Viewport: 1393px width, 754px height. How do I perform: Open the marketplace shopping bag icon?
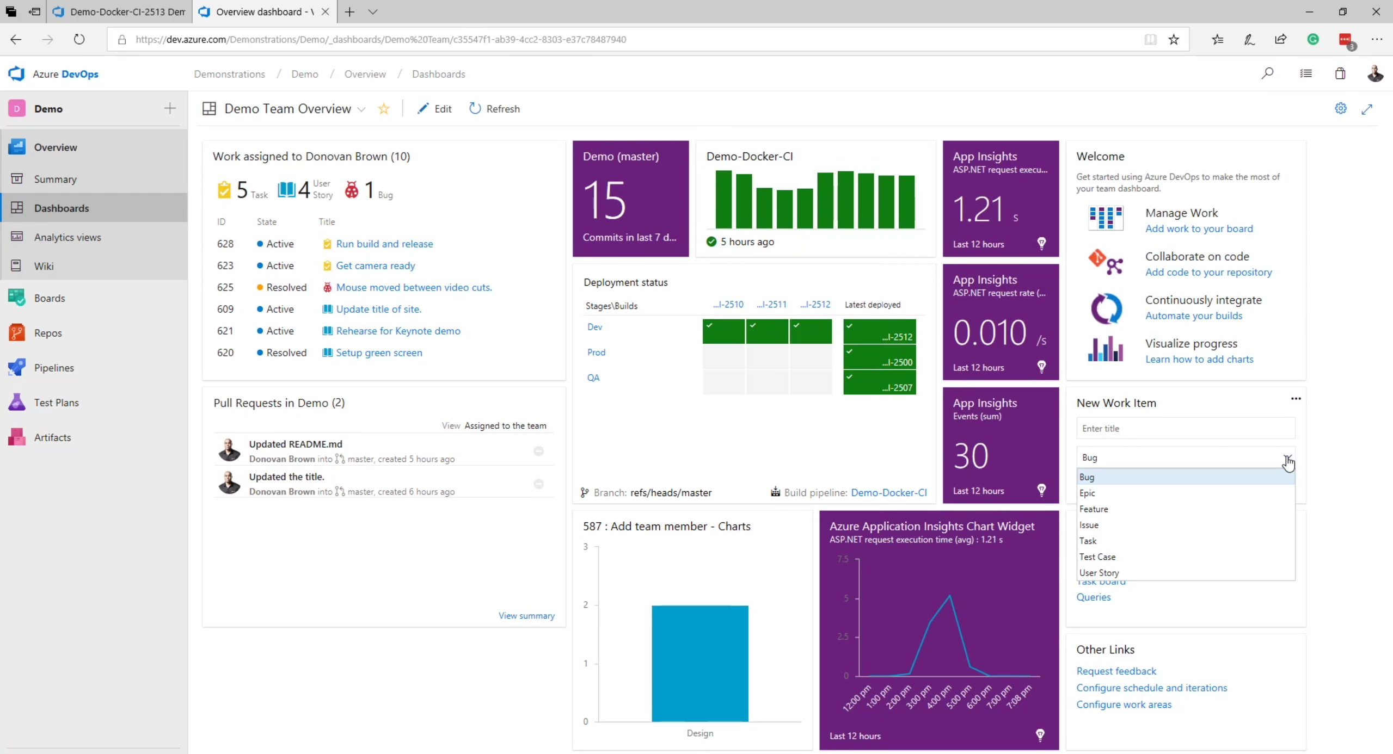pos(1340,73)
